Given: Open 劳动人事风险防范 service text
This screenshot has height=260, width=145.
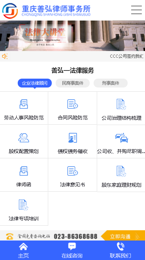Looking at the screenshot, I should [x=24, y=118].
